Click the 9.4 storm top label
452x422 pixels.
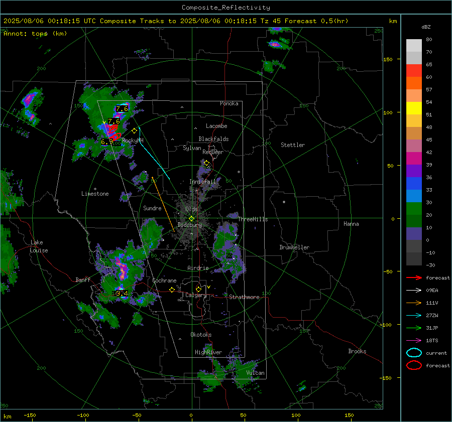coord(122,293)
